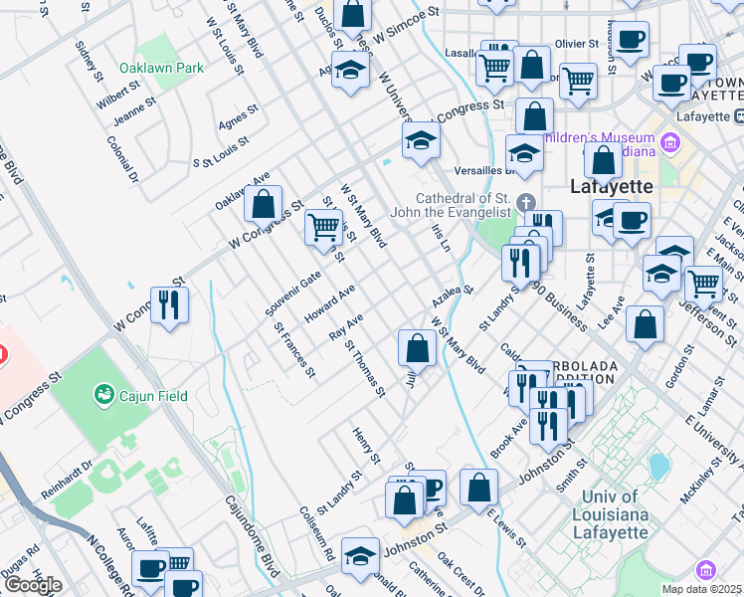Click the Henry St label

click(x=366, y=446)
